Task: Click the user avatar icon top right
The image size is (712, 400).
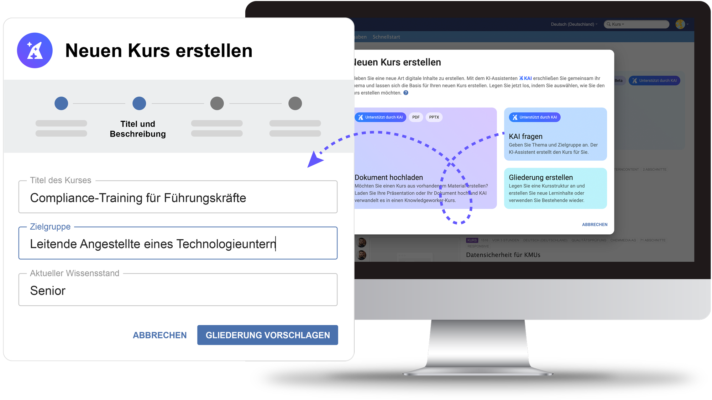Action: (x=680, y=24)
